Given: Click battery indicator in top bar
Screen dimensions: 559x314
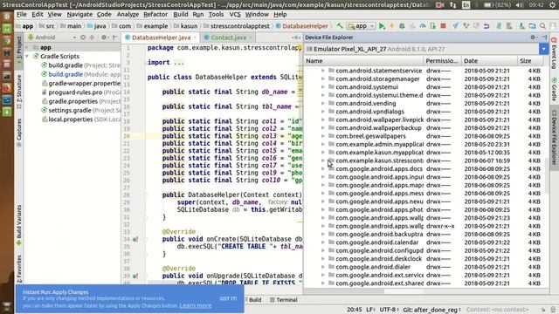Looking at the screenshot, I should 497,4.
